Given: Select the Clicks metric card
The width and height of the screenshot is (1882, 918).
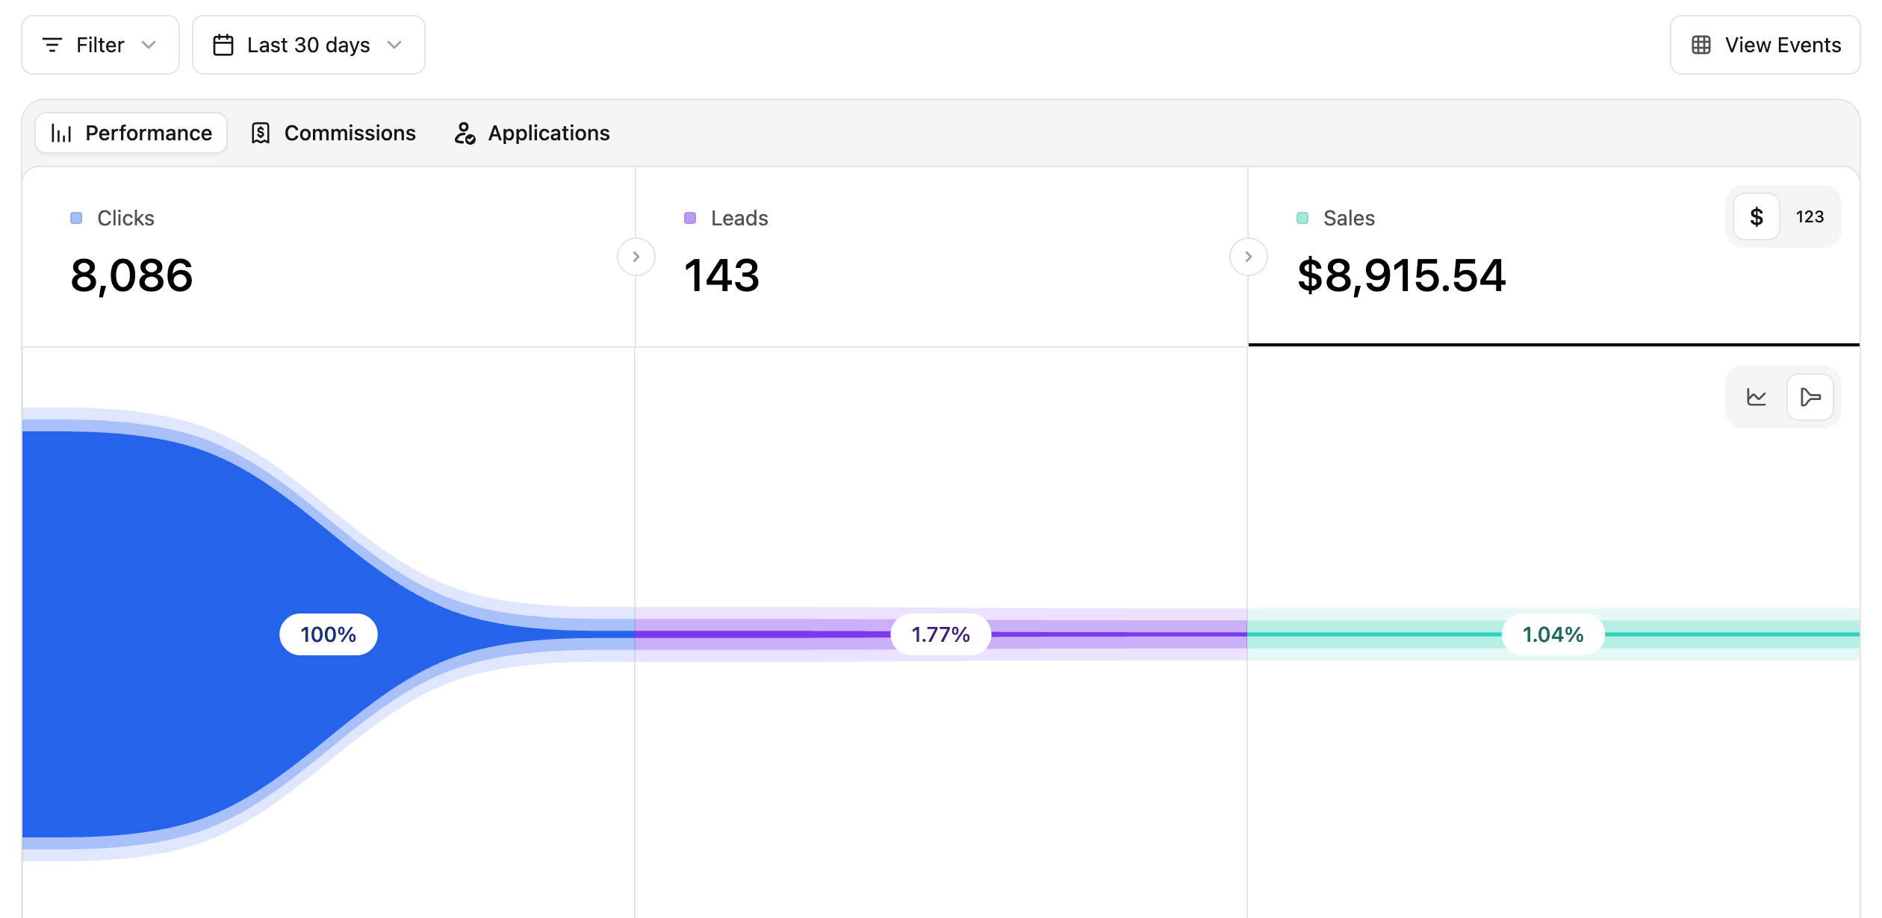Looking at the screenshot, I should pos(329,257).
